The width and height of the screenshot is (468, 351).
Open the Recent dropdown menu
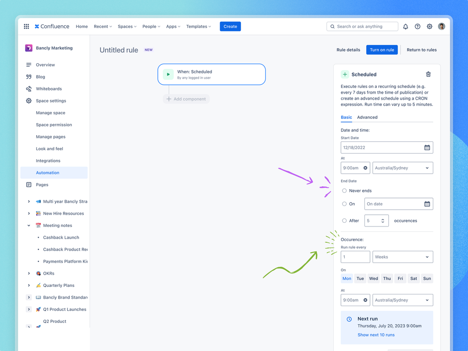(x=103, y=27)
